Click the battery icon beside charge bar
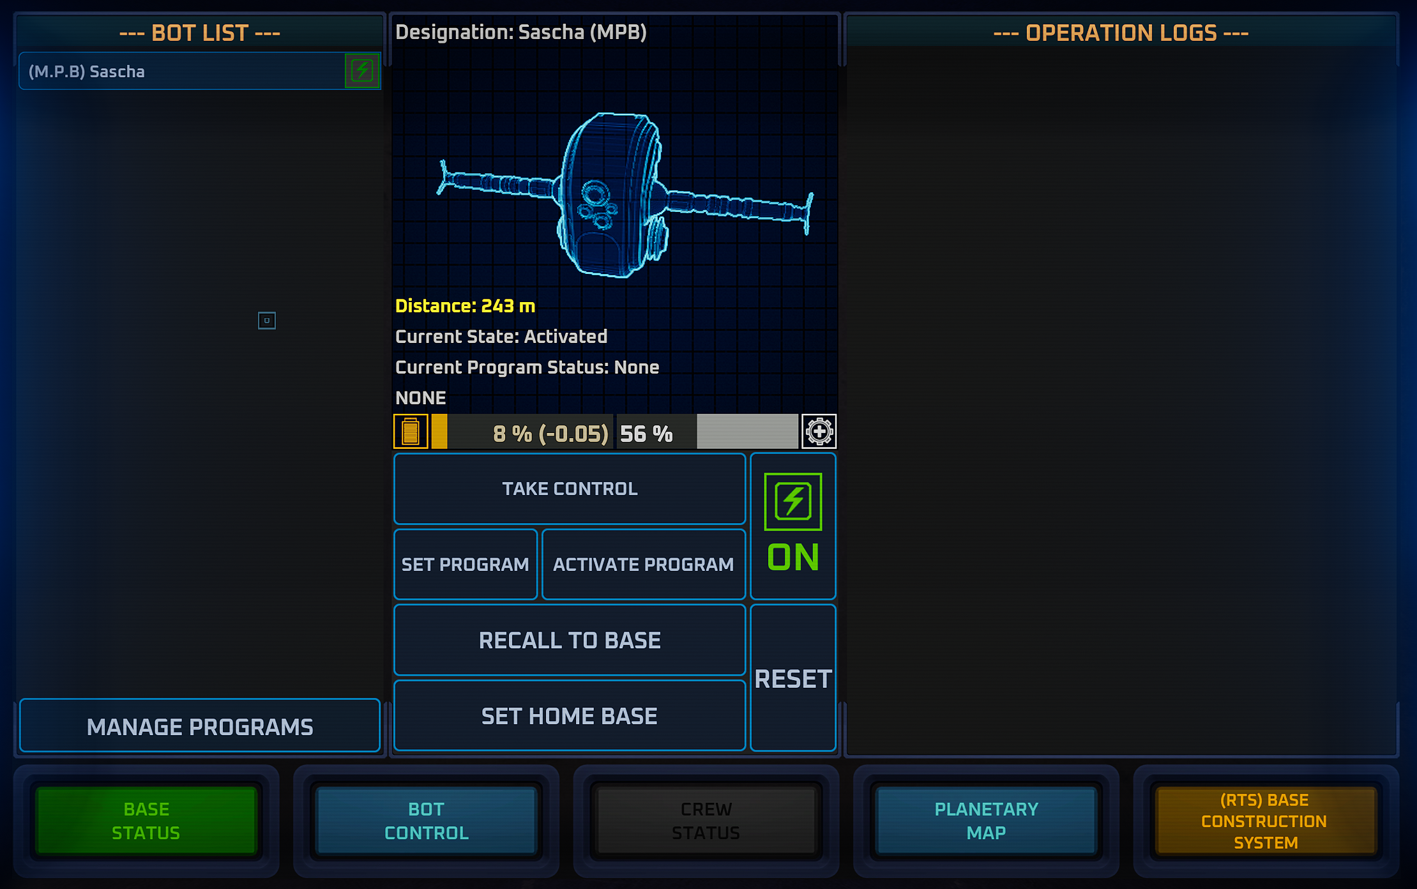 [411, 432]
